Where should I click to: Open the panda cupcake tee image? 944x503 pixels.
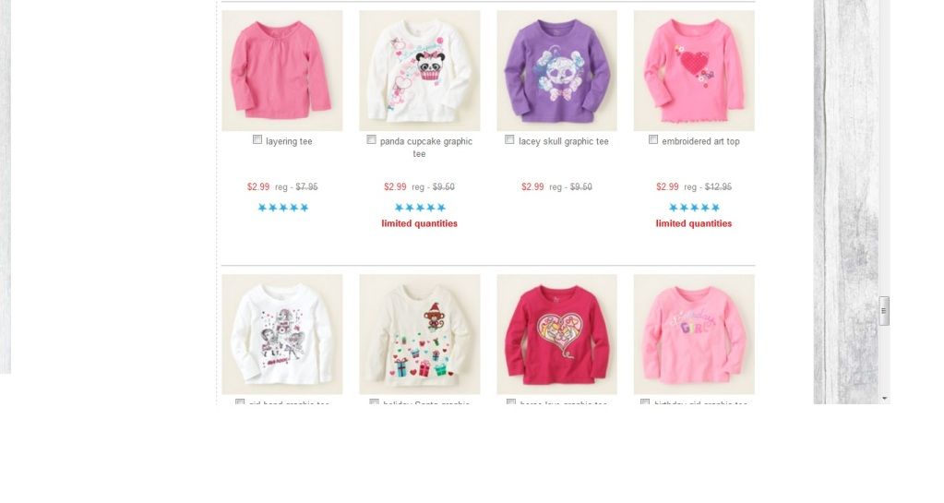pos(420,70)
